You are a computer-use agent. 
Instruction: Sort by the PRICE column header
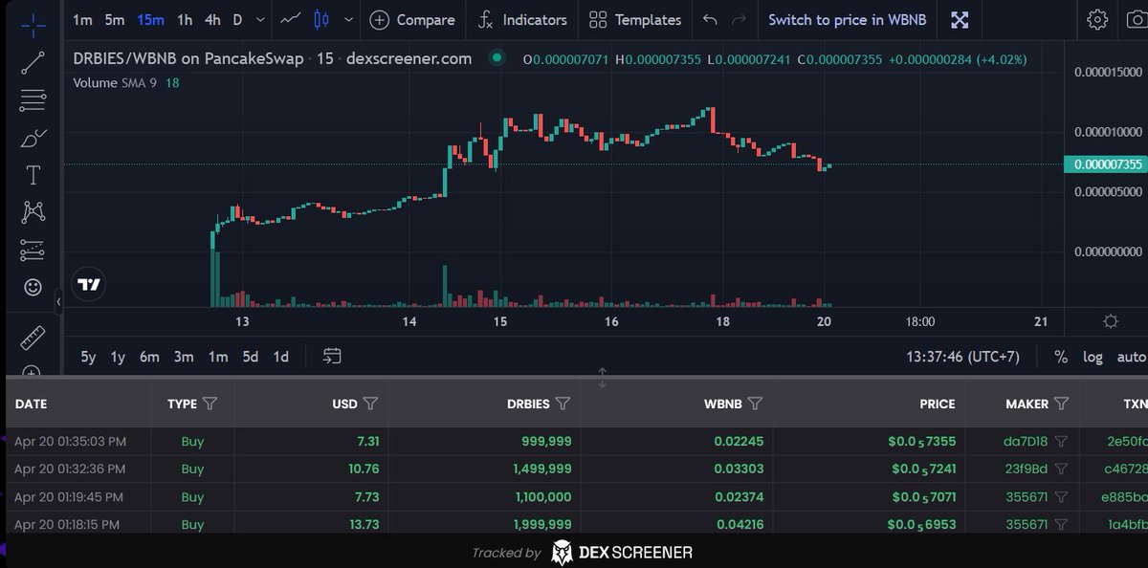938,404
